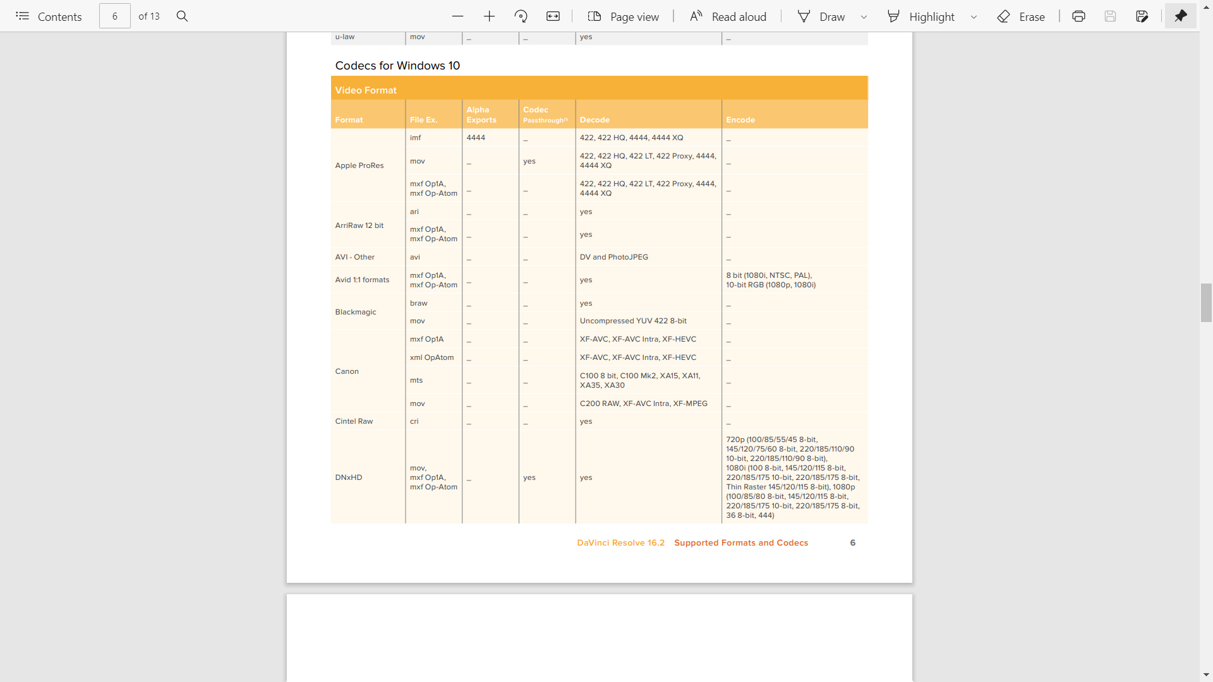
Task: Open the find in document search icon
Action: pyautogui.click(x=182, y=16)
